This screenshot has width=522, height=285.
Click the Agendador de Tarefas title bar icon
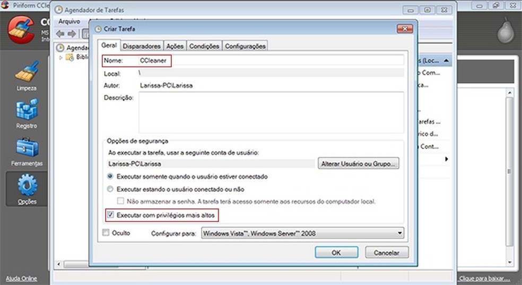click(x=58, y=10)
